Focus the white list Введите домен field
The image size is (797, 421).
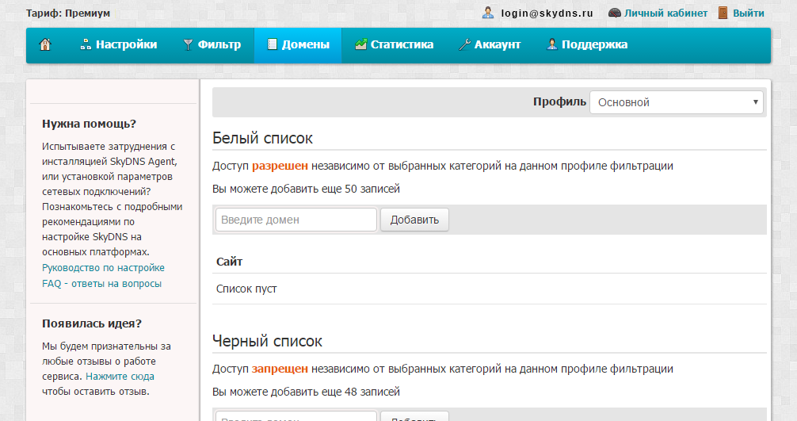pos(296,220)
